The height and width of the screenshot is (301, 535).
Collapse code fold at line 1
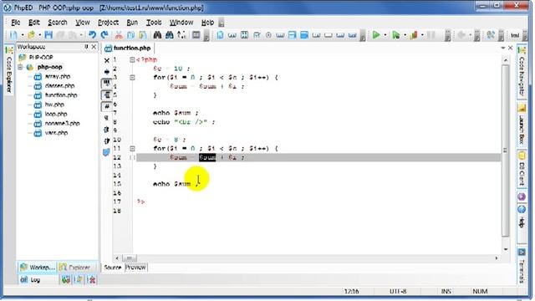coord(132,59)
